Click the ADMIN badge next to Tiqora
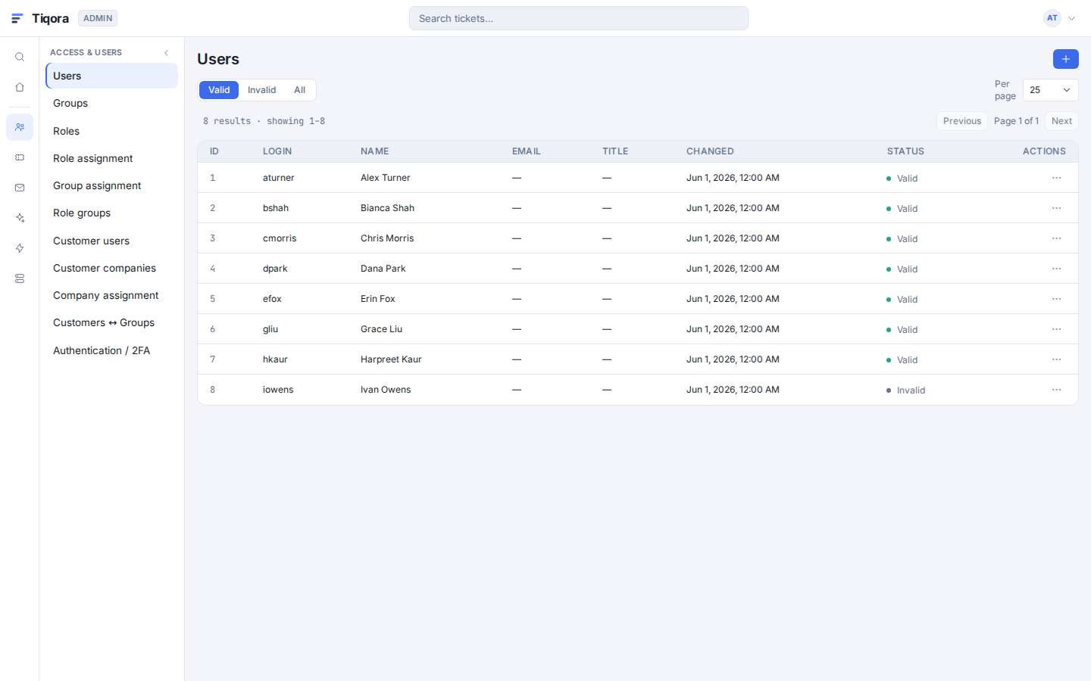Image resolution: width=1091 pixels, height=681 pixels. tap(98, 18)
